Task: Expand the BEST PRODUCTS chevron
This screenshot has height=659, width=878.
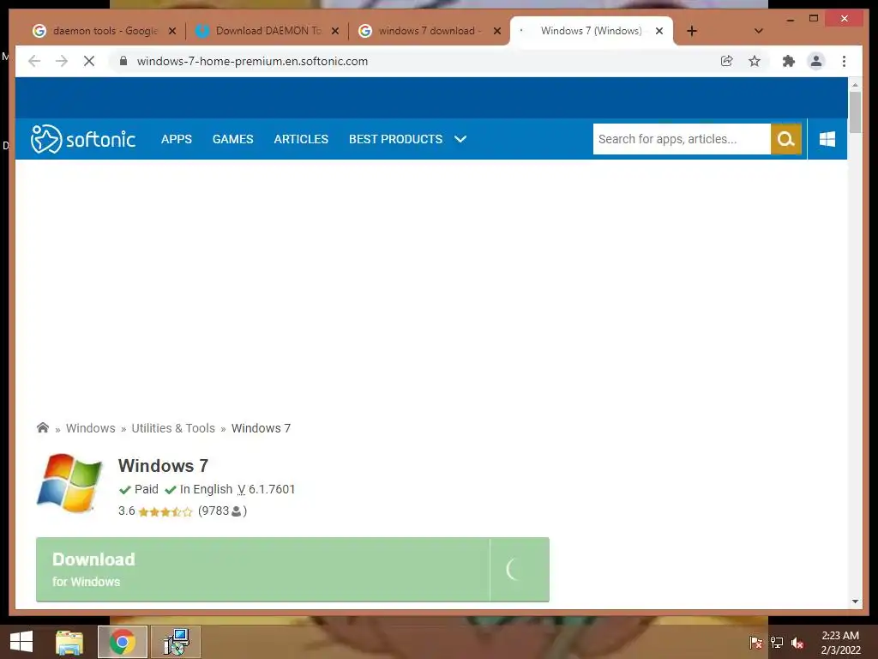Action: [460, 139]
